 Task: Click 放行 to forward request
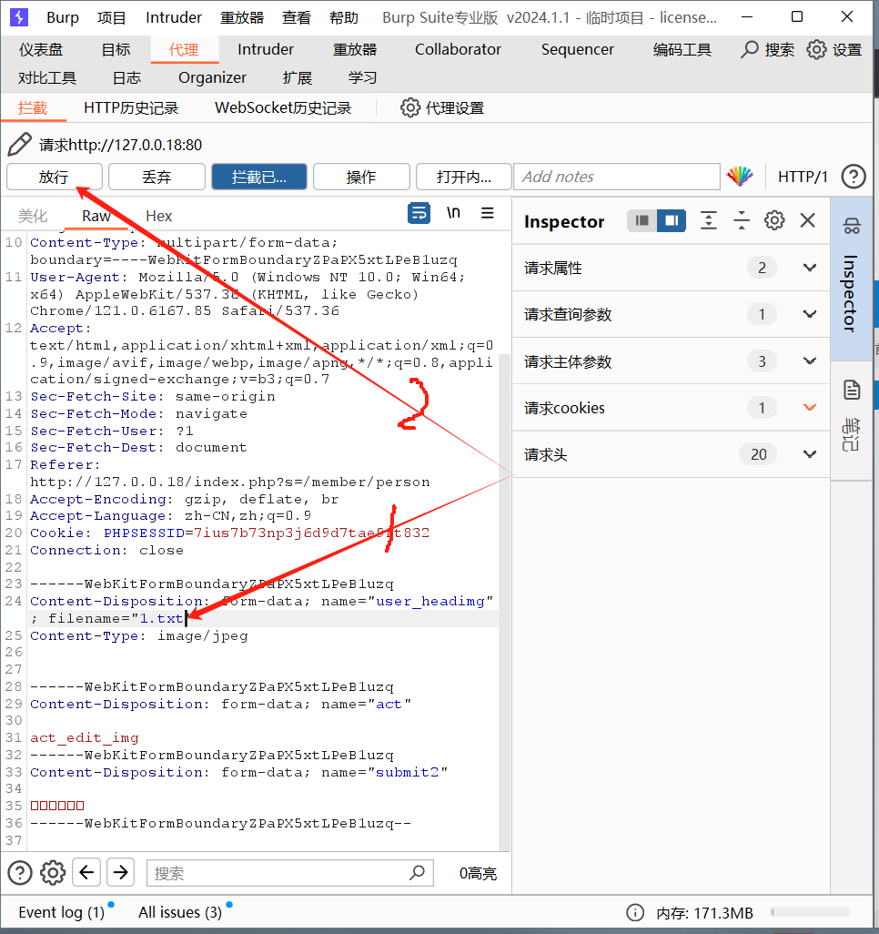tap(55, 177)
